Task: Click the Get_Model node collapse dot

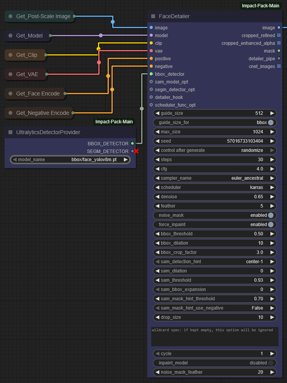Action: (10, 36)
